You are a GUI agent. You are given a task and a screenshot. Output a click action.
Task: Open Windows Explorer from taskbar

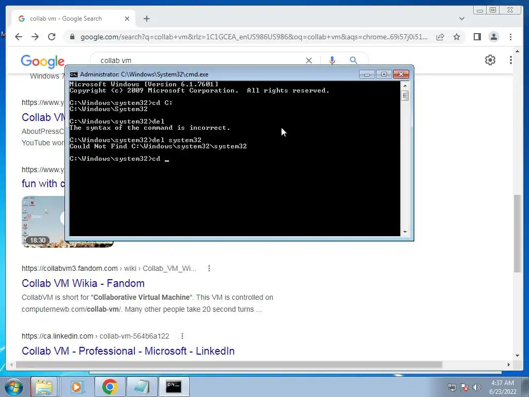[44, 387]
